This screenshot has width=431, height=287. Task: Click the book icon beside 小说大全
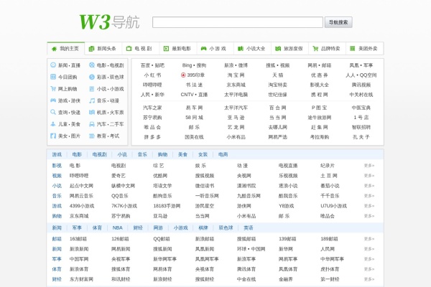(241, 49)
